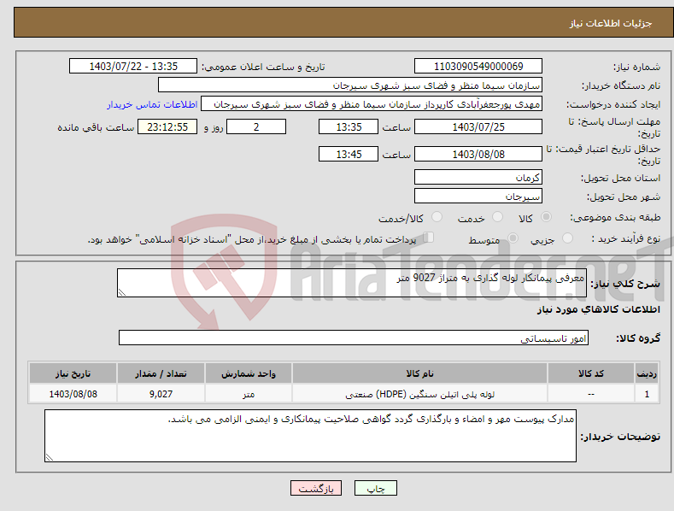
Task: Click the delivery province field کرمان
Action: [x=478, y=177]
